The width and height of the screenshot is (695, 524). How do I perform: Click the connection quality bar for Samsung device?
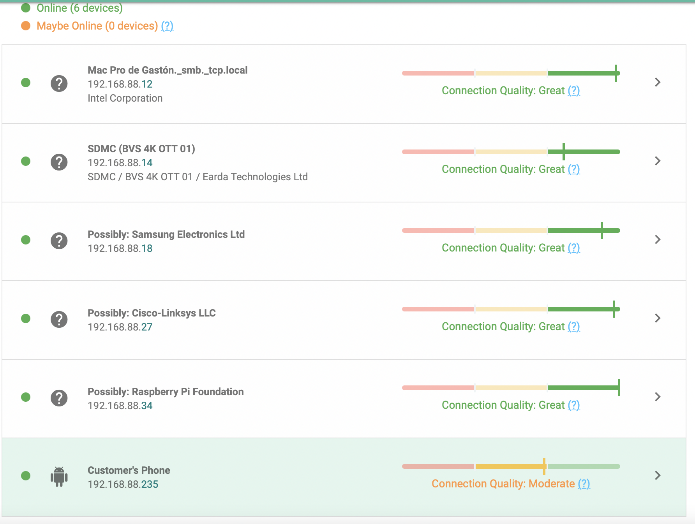(x=511, y=230)
